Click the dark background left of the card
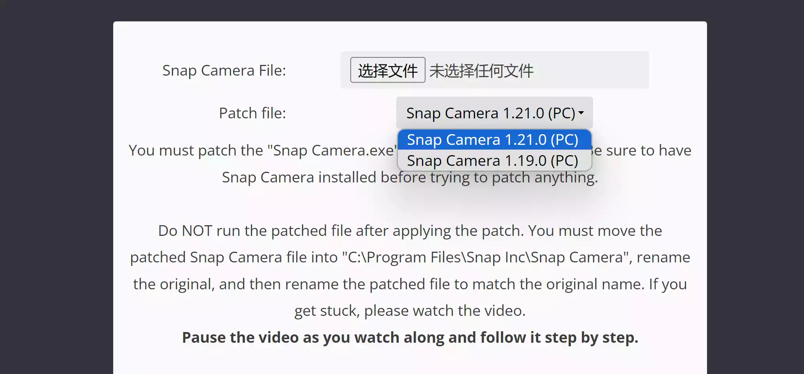This screenshot has width=804, height=374. click(55, 198)
